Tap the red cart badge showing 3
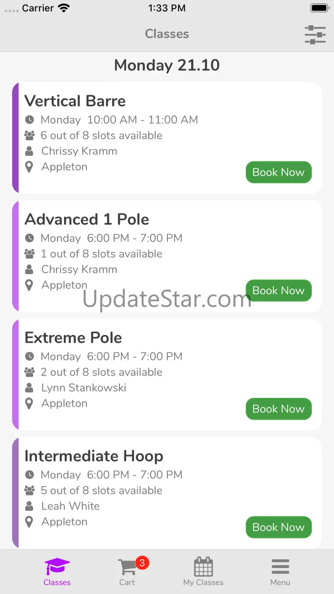The image size is (334, 594). (142, 562)
